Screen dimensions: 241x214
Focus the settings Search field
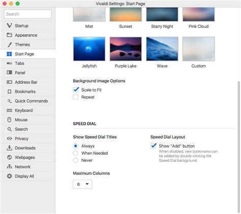tap(27, 14)
